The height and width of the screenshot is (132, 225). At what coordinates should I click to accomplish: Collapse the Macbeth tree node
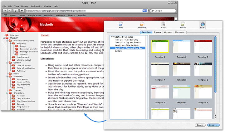point(4,38)
